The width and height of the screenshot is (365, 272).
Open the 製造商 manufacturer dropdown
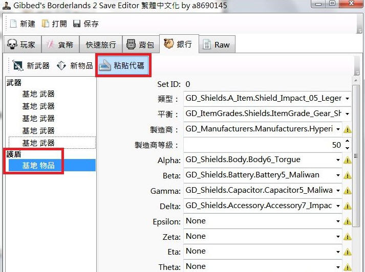[338, 129]
